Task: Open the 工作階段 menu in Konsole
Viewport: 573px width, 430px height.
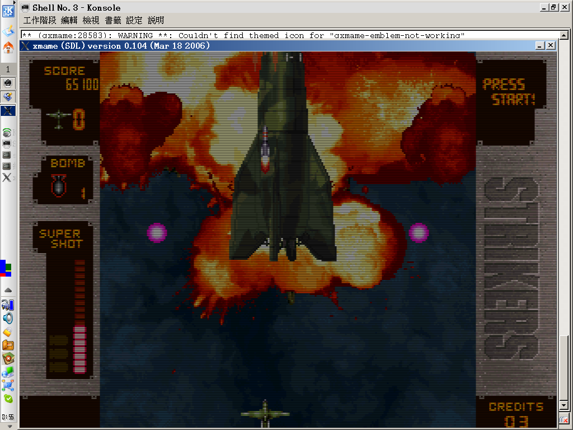Action: point(40,21)
